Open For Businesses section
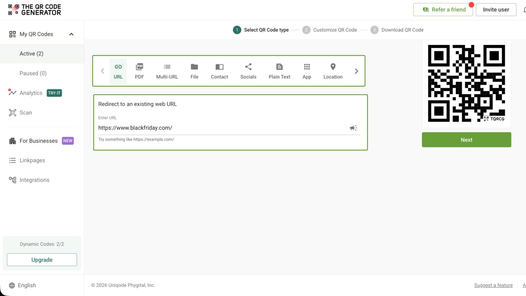 pos(38,141)
